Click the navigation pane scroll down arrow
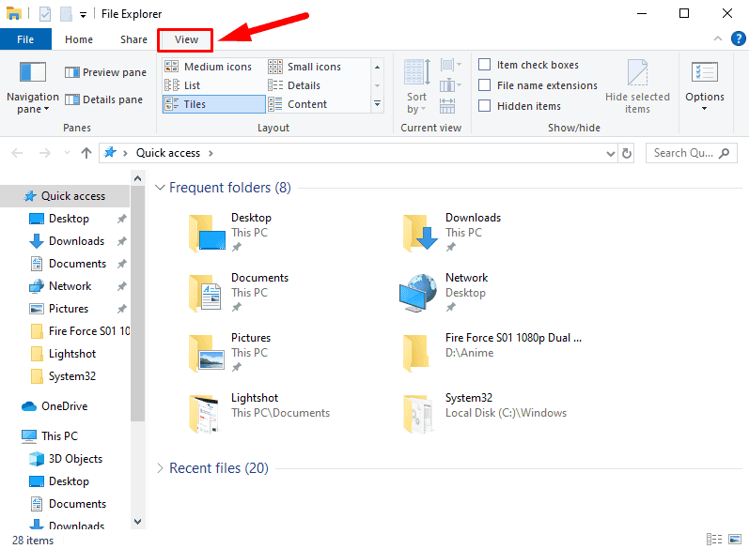 (x=137, y=522)
